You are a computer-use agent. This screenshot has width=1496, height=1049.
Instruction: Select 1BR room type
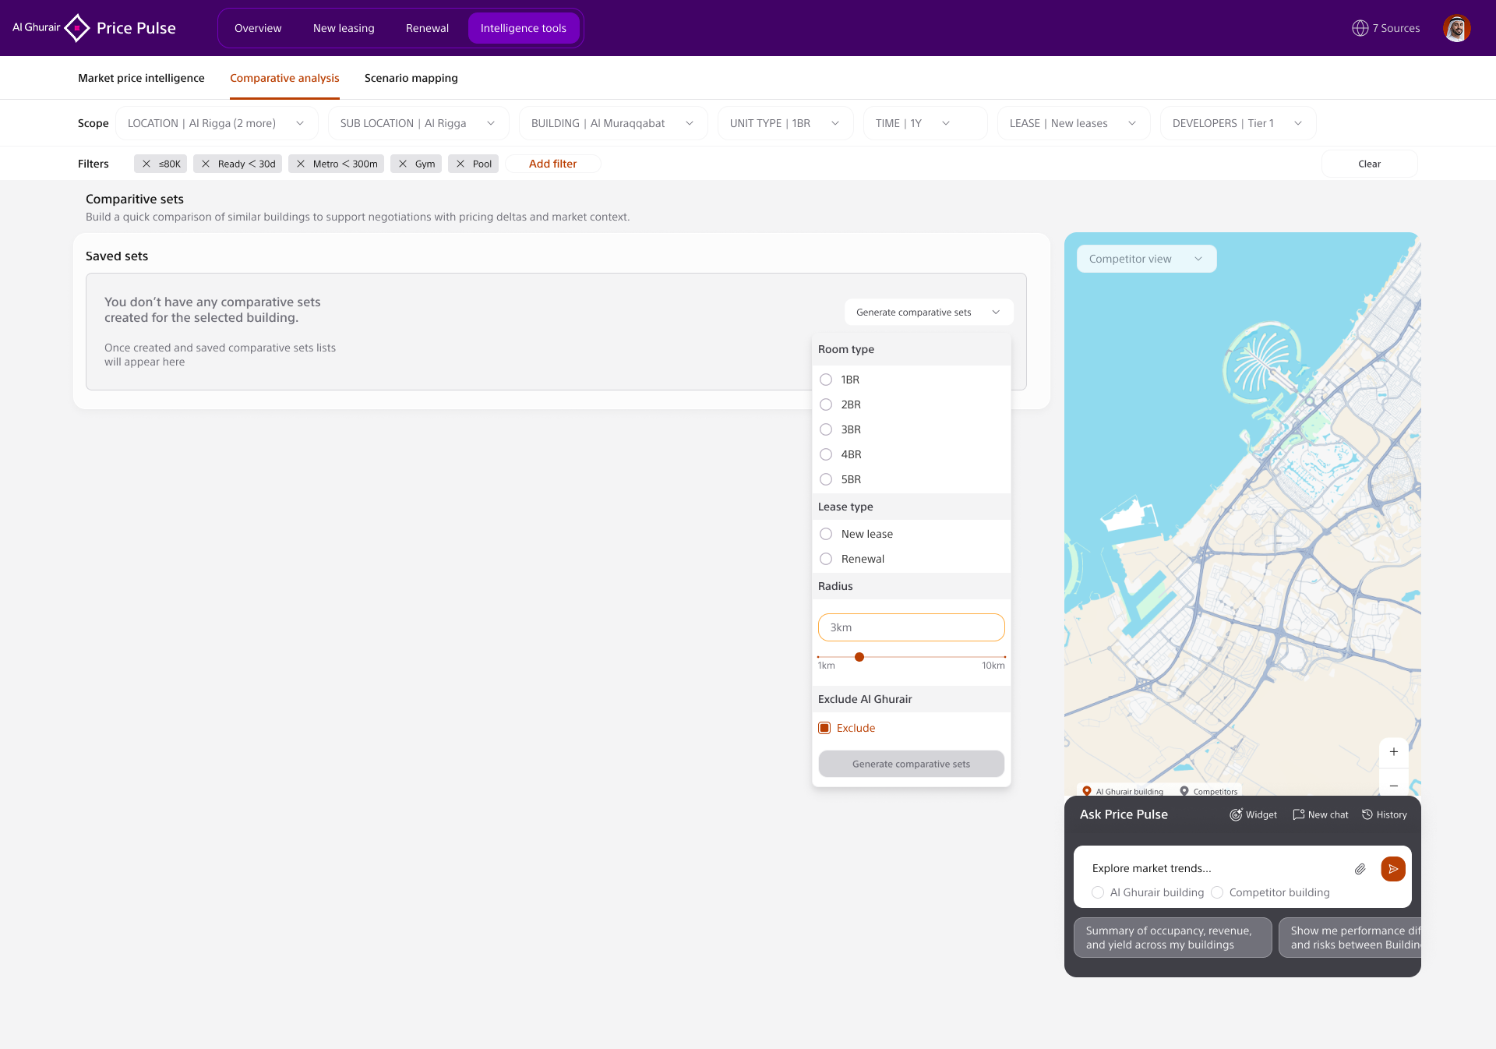coord(826,380)
